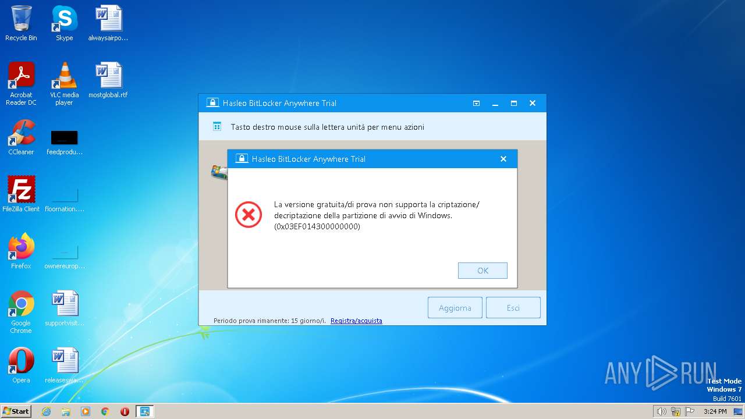Screen dimensions: 745x419
Task: Open Chrome from the taskbar
Action: pyautogui.click(x=105, y=411)
